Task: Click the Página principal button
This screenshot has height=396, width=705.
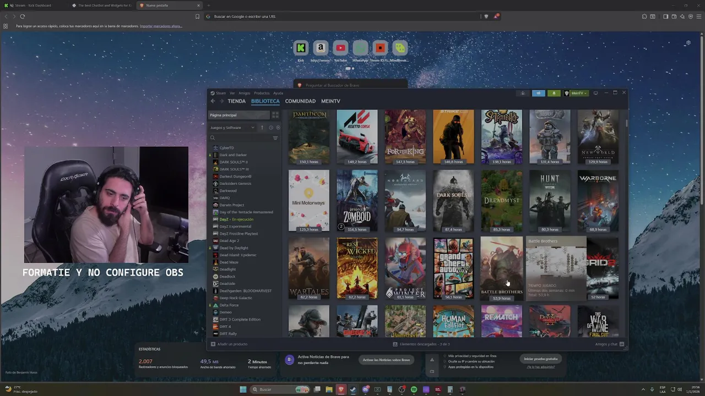Action: (239, 115)
